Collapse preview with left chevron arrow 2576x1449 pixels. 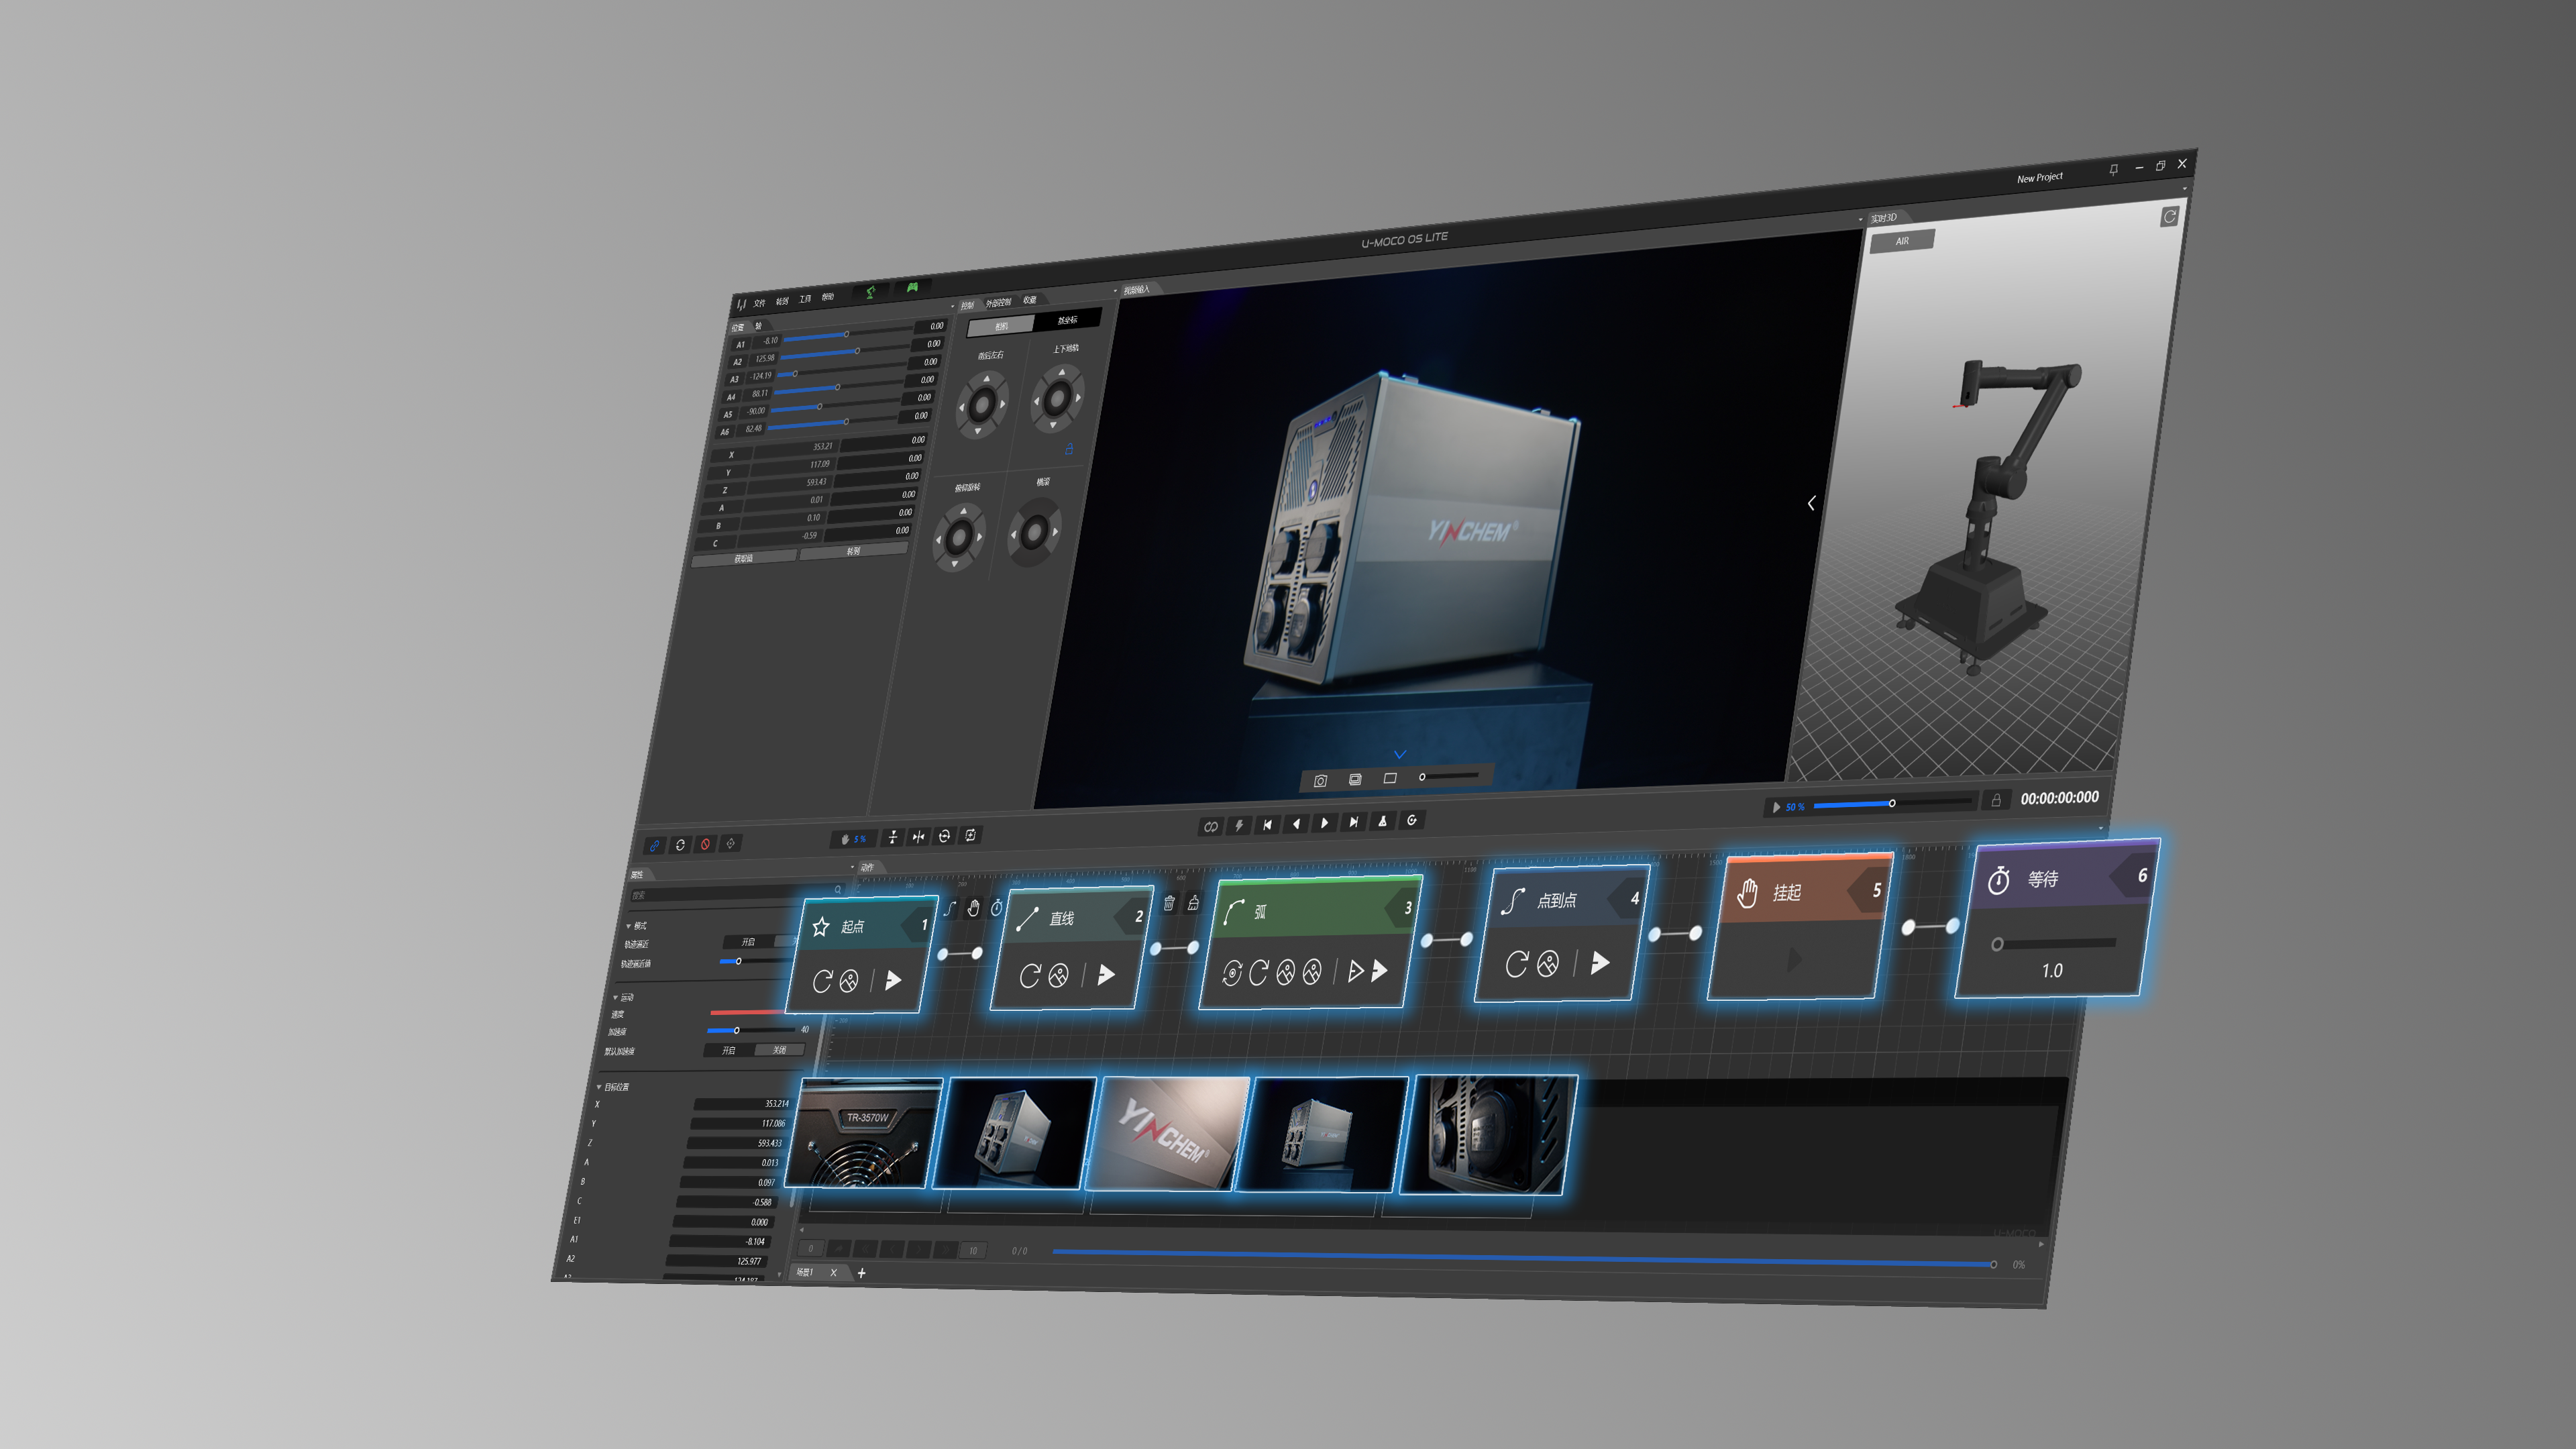click(x=1811, y=503)
